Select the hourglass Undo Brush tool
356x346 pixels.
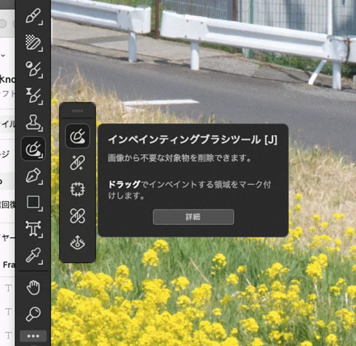[x=33, y=96]
